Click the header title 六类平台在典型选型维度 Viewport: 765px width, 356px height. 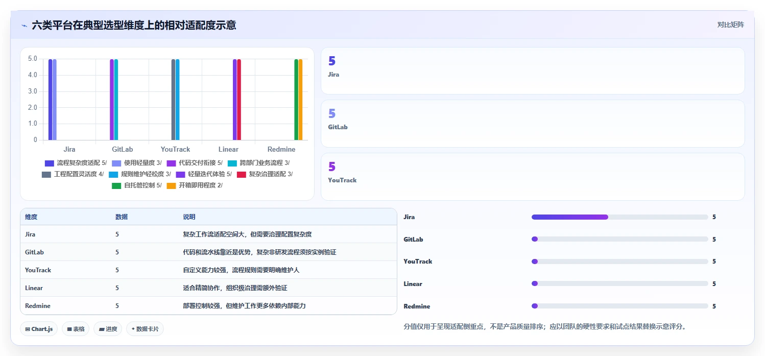(134, 26)
